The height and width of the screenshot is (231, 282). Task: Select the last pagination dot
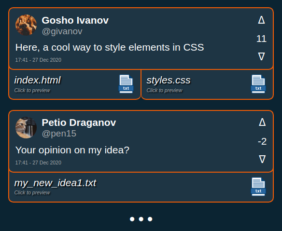150,219
